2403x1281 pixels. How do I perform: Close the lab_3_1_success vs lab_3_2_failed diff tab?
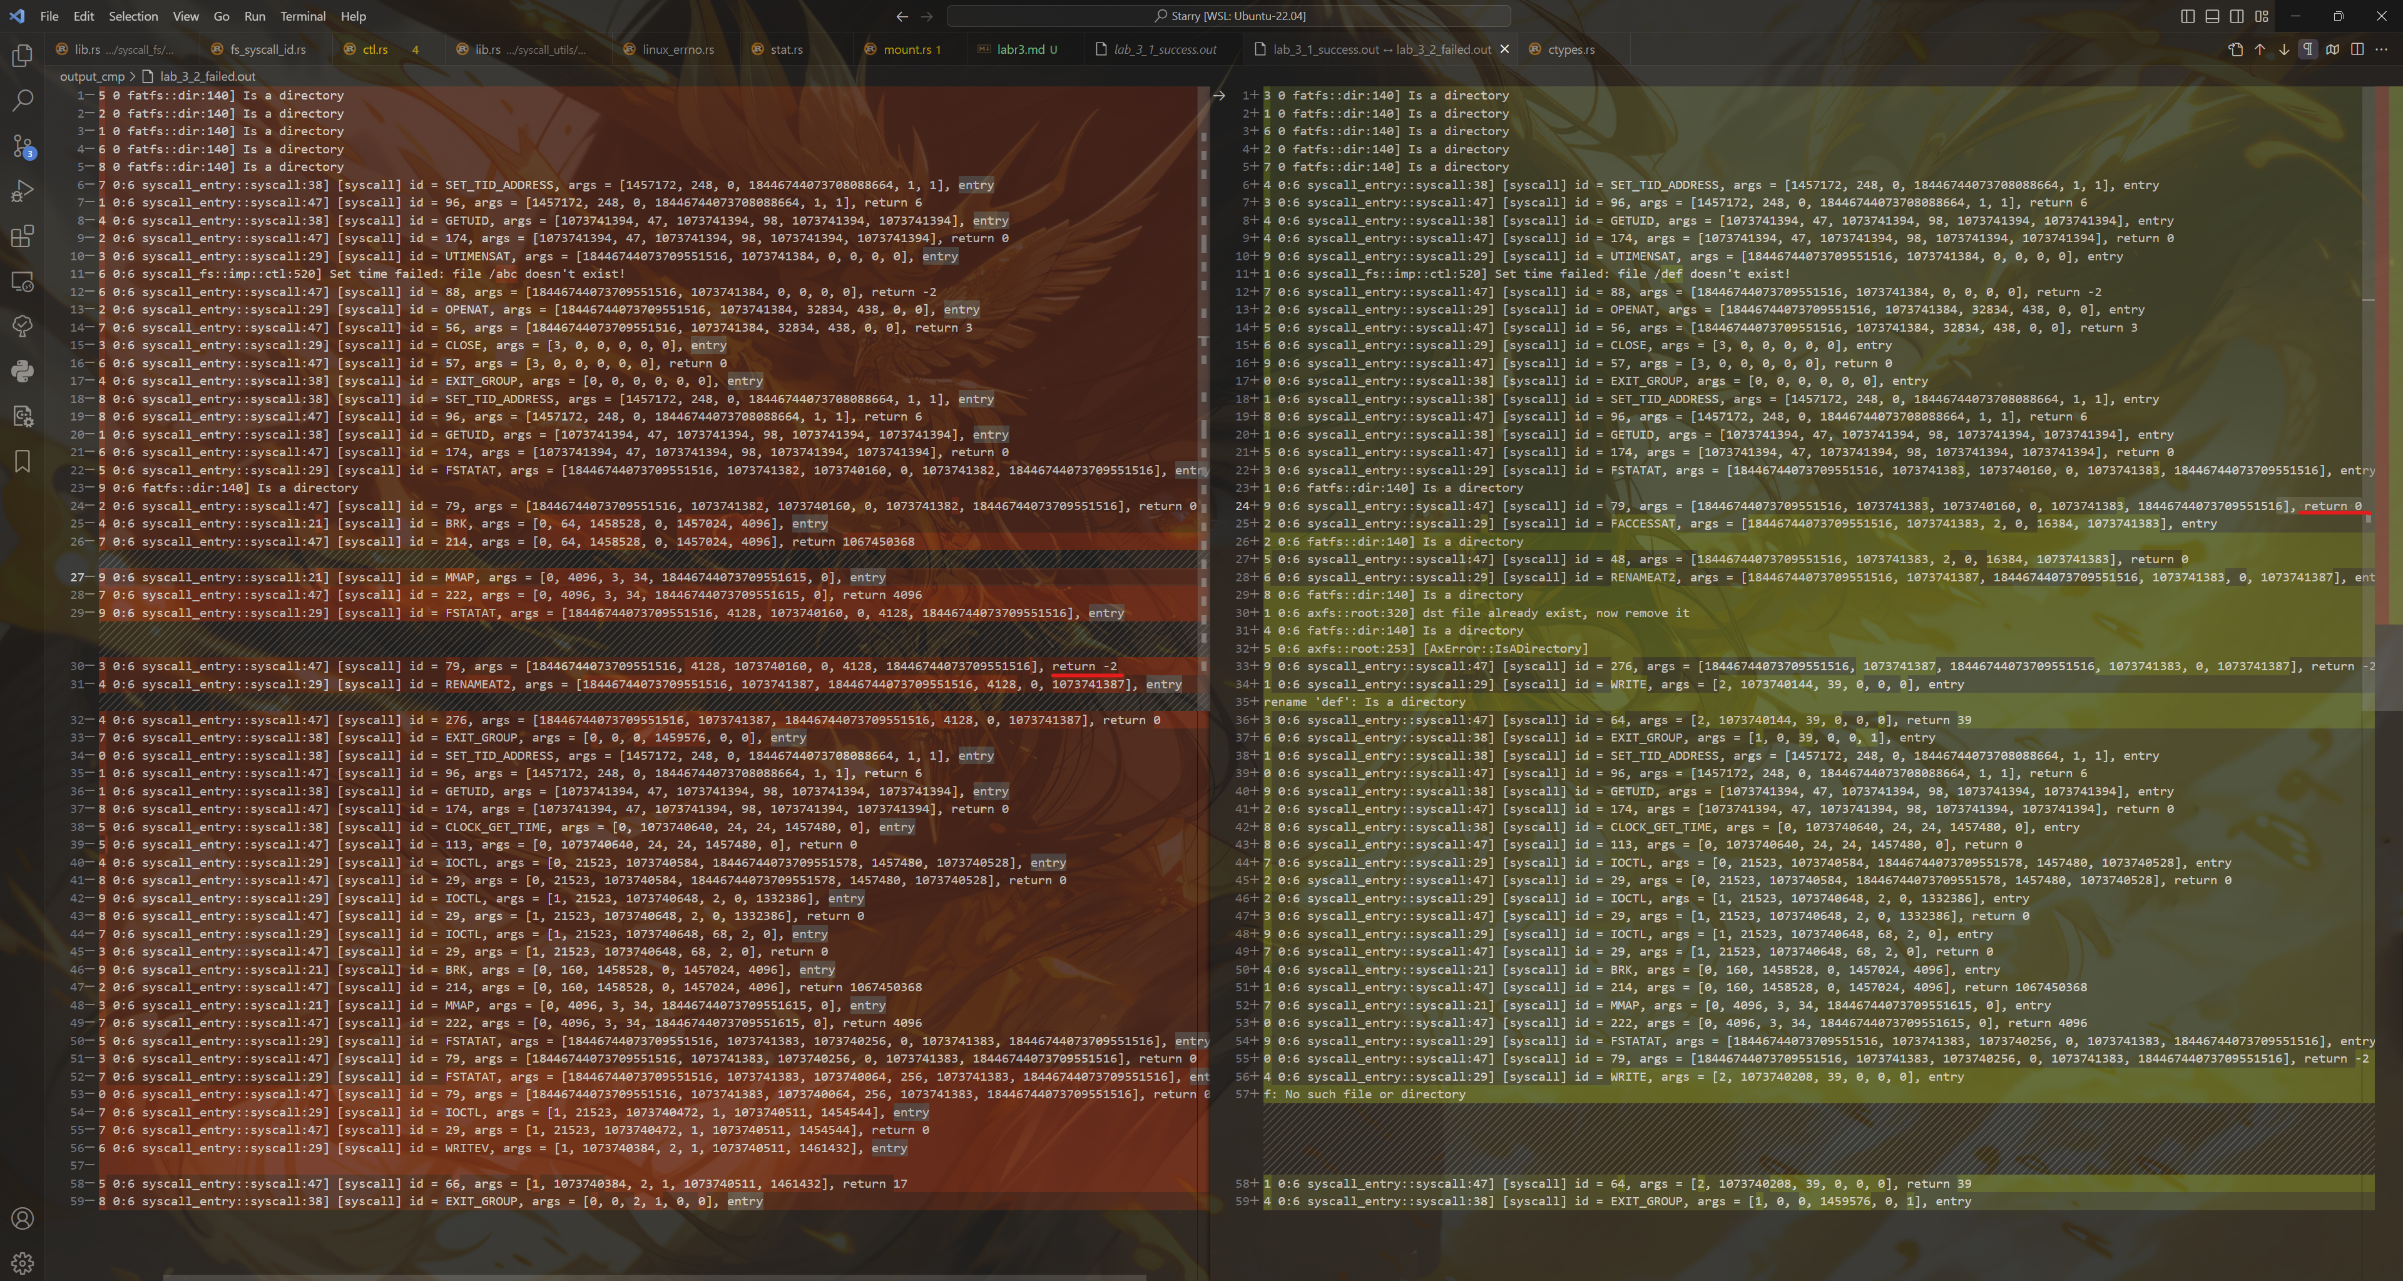point(1504,49)
